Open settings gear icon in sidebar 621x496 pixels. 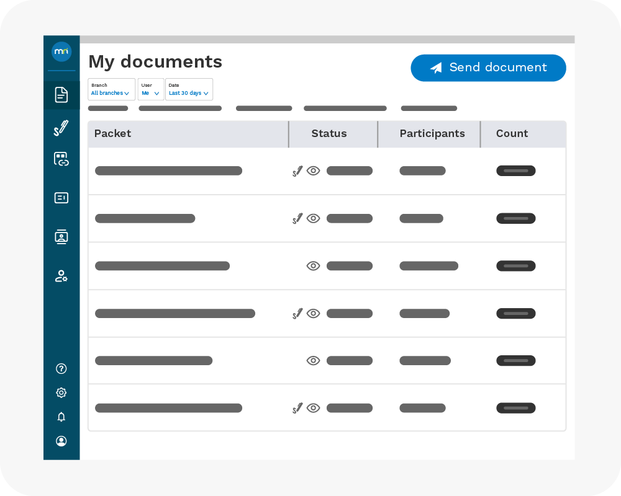(61, 392)
